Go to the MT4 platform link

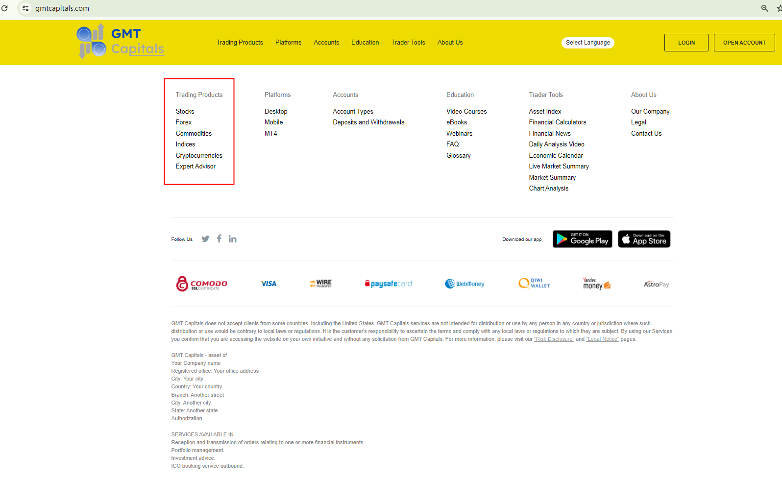point(271,134)
